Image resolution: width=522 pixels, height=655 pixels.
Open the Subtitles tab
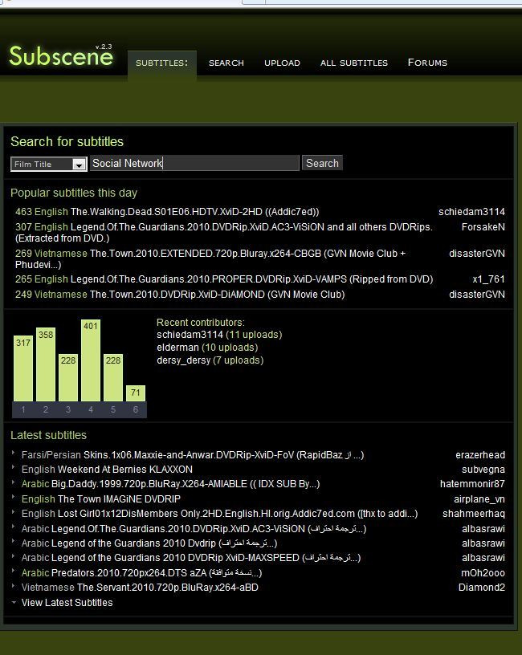coord(161,63)
